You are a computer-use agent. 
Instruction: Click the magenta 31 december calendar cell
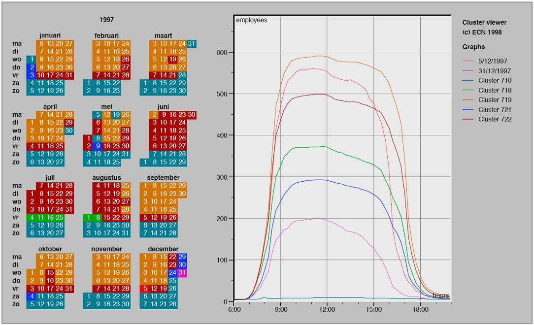[182, 272]
